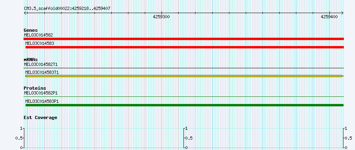Select the MELO3C014582 red gene bar
This screenshot has width=355, height=150.
183,39
